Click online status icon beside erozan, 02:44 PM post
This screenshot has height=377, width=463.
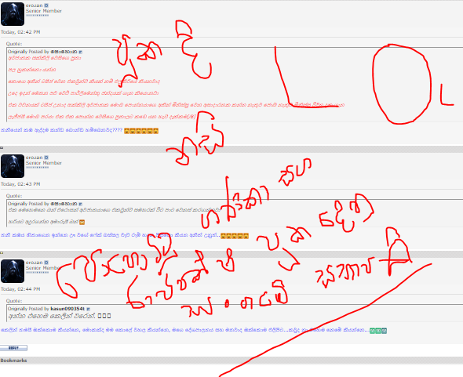point(46,263)
